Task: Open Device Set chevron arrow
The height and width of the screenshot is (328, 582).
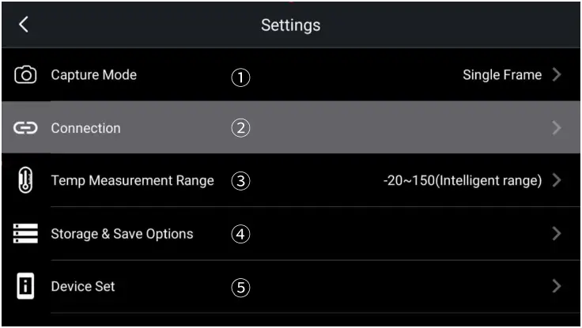Action: pos(557,286)
